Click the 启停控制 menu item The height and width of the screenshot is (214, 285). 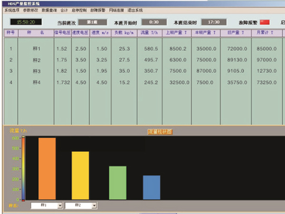pyautogui.click(x=79, y=10)
